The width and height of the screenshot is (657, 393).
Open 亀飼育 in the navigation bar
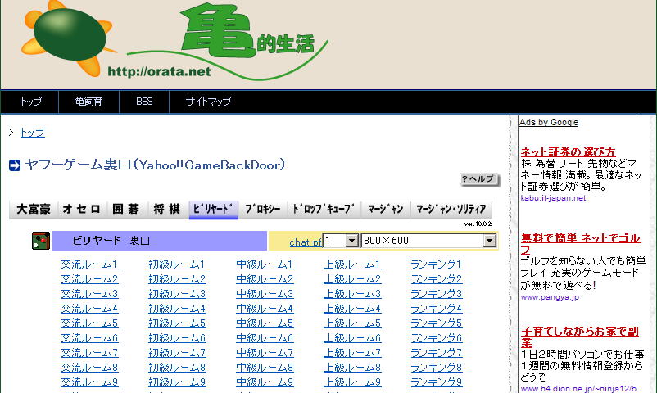pos(88,102)
